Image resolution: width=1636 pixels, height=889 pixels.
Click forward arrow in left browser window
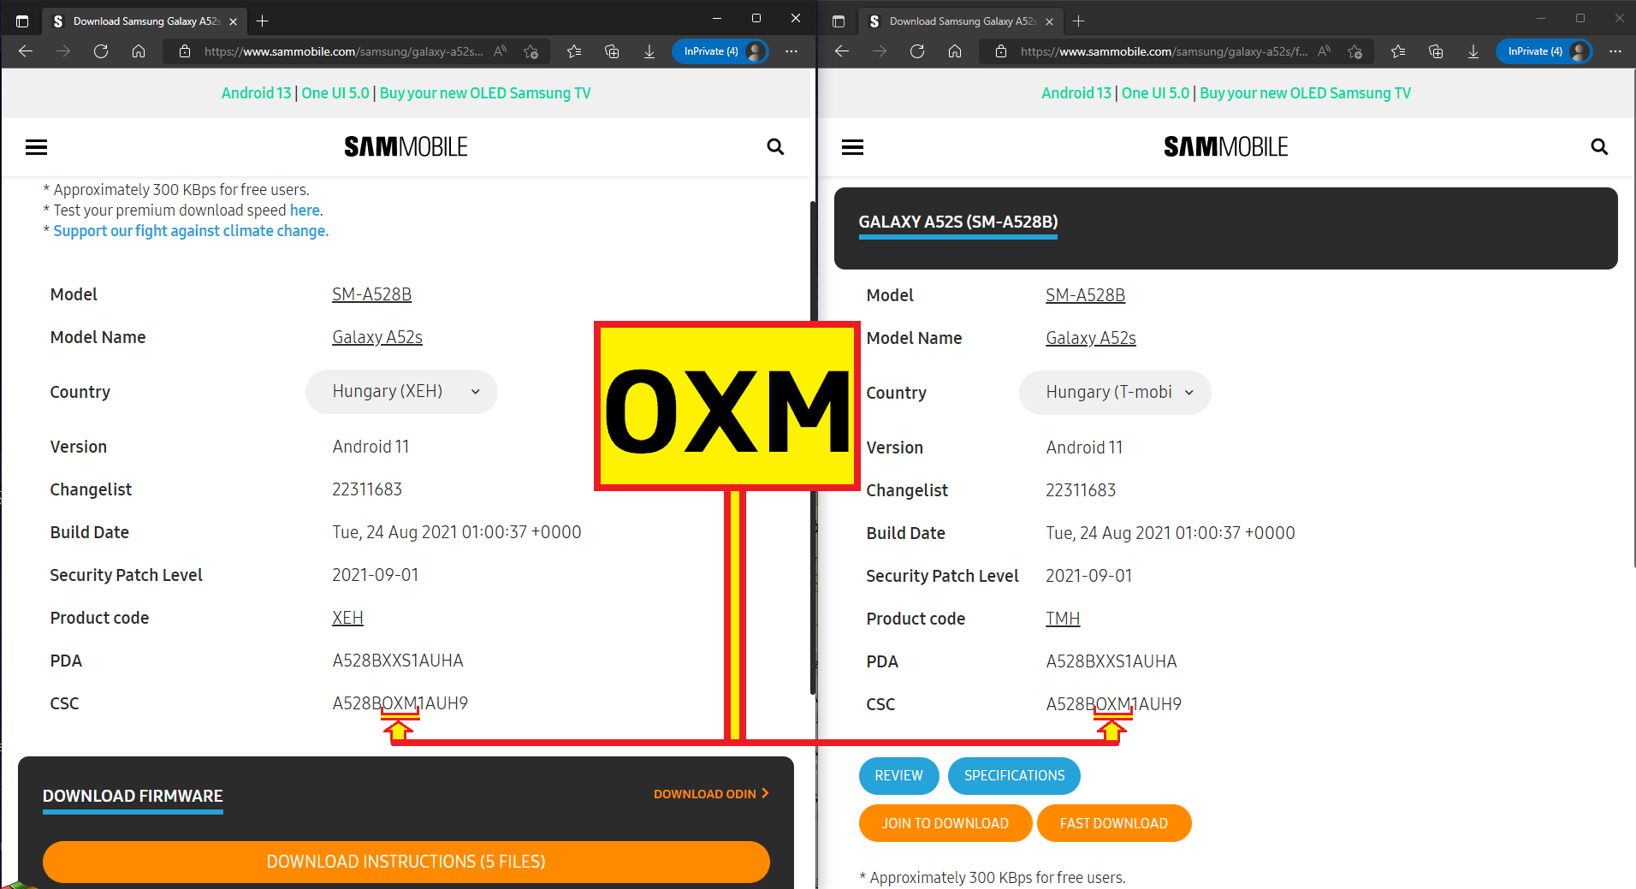click(63, 51)
